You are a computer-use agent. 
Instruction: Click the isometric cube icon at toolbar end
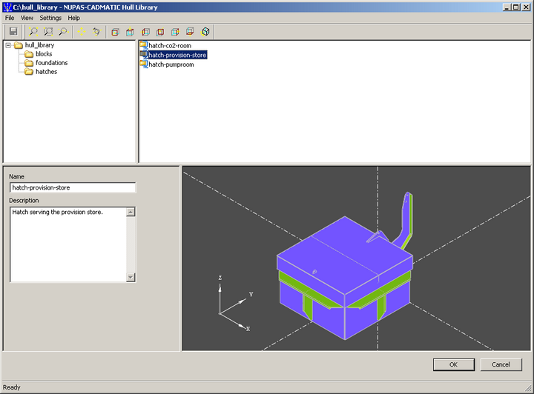pyautogui.click(x=205, y=32)
